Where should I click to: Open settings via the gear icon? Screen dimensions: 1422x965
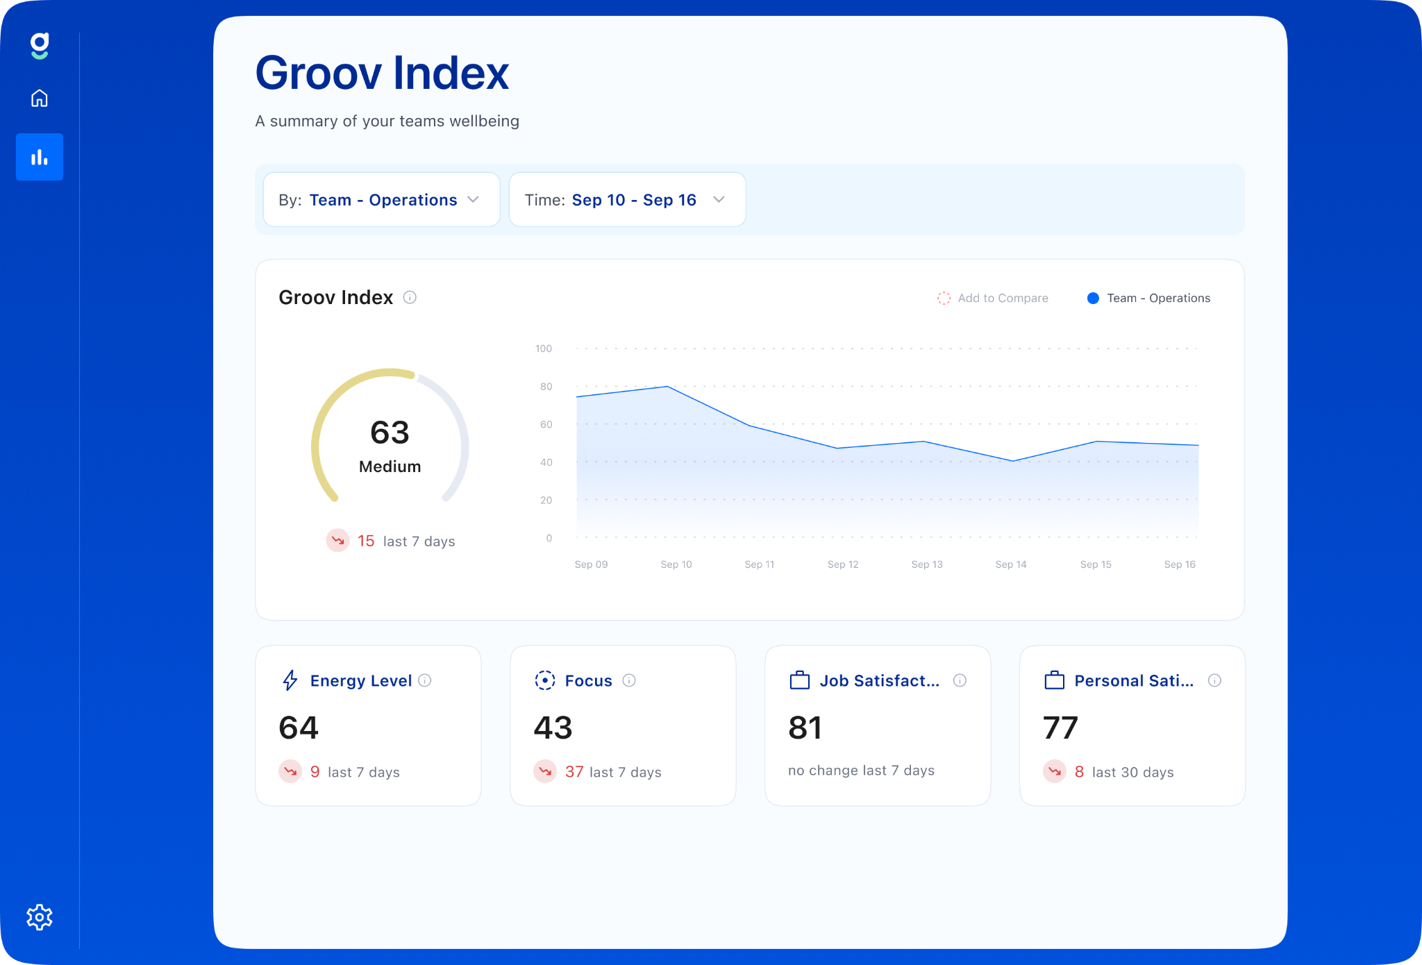(40, 916)
